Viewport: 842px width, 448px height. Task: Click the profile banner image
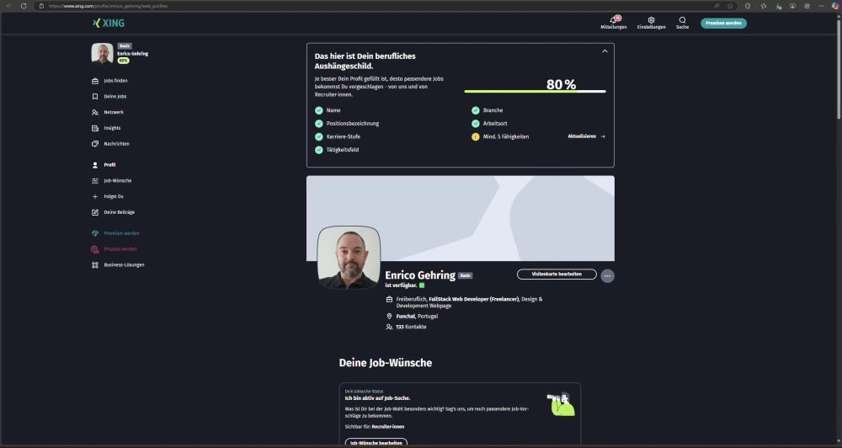[x=461, y=218]
